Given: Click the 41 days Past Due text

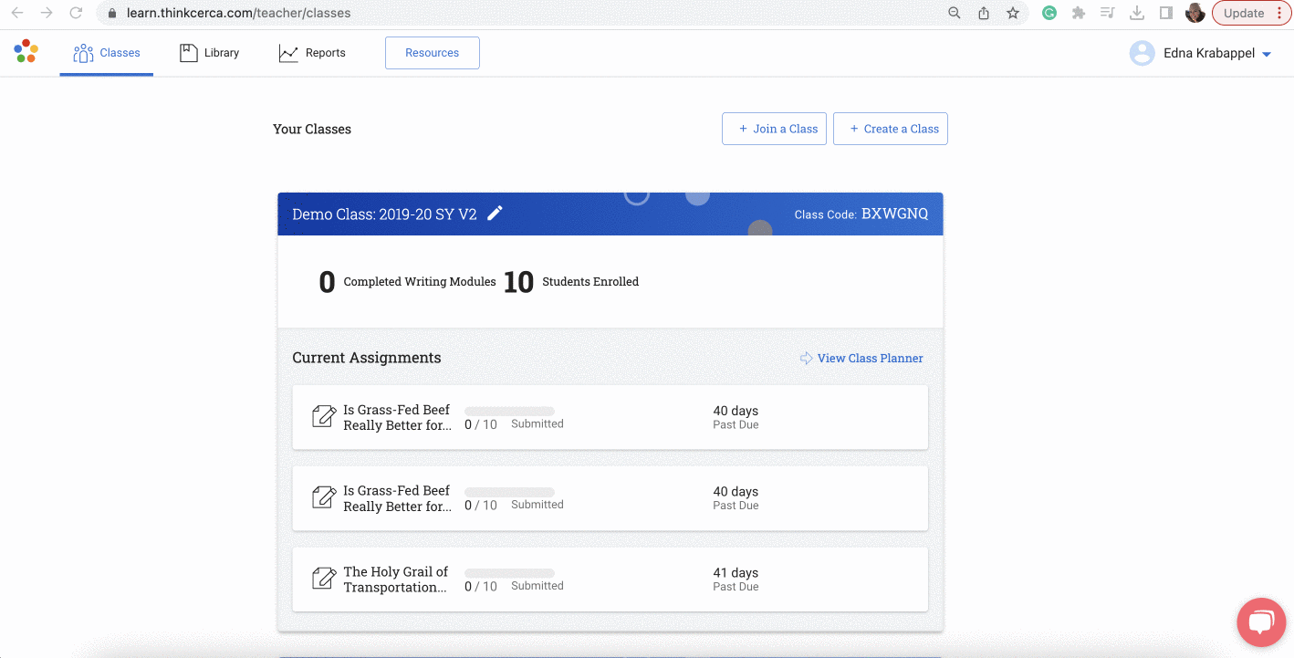Looking at the screenshot, I should point(736,580).
